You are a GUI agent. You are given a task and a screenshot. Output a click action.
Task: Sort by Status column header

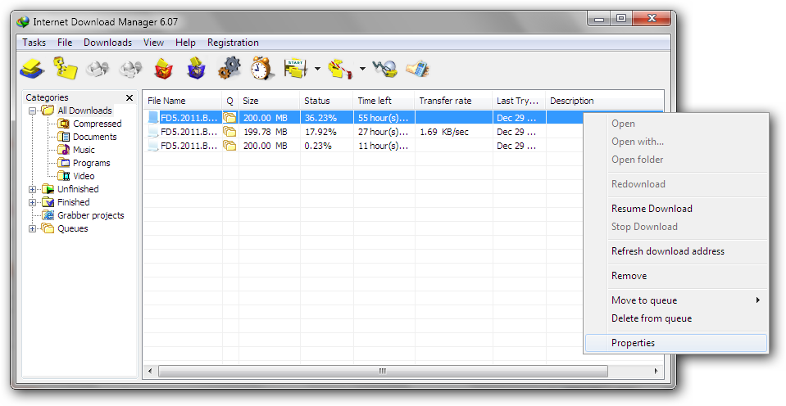326,101
